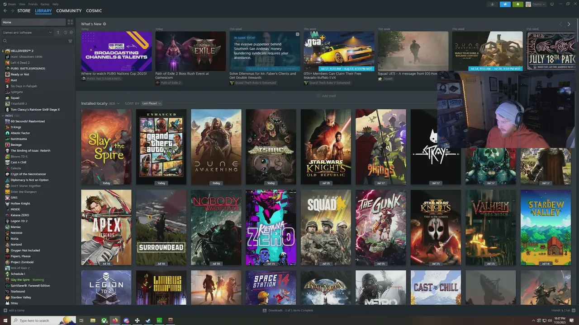The height and width of the screenshot is (325, 579).
Task: Toggle the recent games clock filter
Action: (x=65, y=32)
